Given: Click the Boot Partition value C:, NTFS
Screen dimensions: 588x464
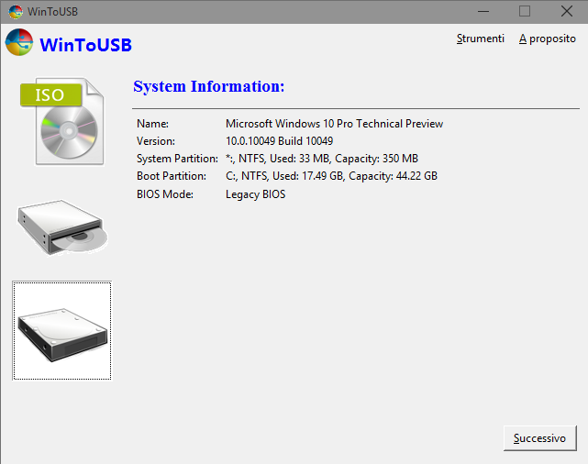Looking at the screenshot, I should click(x=331, y=176).
